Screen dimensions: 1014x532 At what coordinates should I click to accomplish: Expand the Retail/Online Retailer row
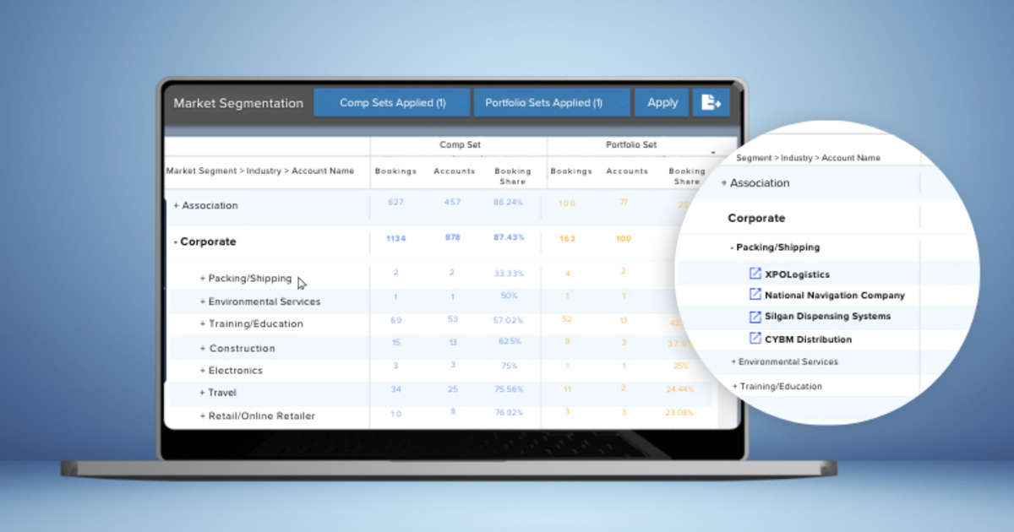tap(203, 416)
